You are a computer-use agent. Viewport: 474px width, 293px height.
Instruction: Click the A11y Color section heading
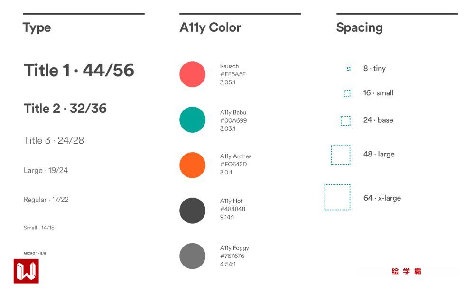[x=210, y=27]
